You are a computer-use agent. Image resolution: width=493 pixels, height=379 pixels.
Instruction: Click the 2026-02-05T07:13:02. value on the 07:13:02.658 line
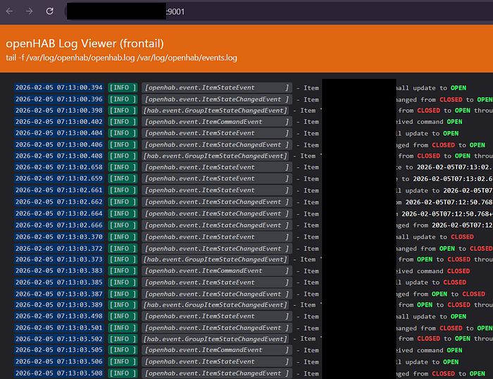click(455, 167)
